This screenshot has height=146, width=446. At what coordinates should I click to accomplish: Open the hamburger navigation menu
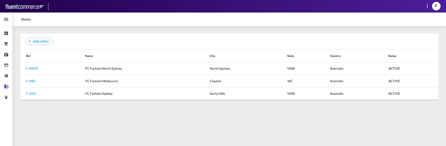pyautogui.click(x=6, y=19)
